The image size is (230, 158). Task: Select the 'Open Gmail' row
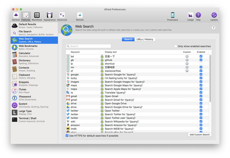[137, 96]
